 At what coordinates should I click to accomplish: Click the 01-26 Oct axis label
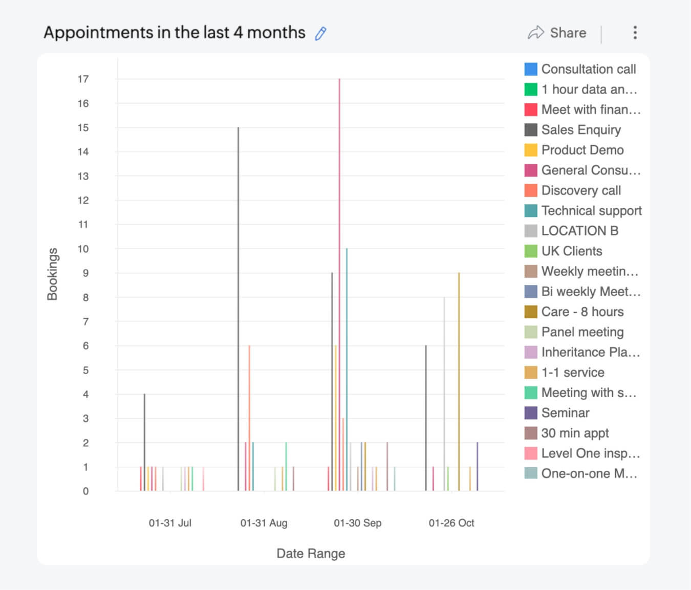point(451,523)
